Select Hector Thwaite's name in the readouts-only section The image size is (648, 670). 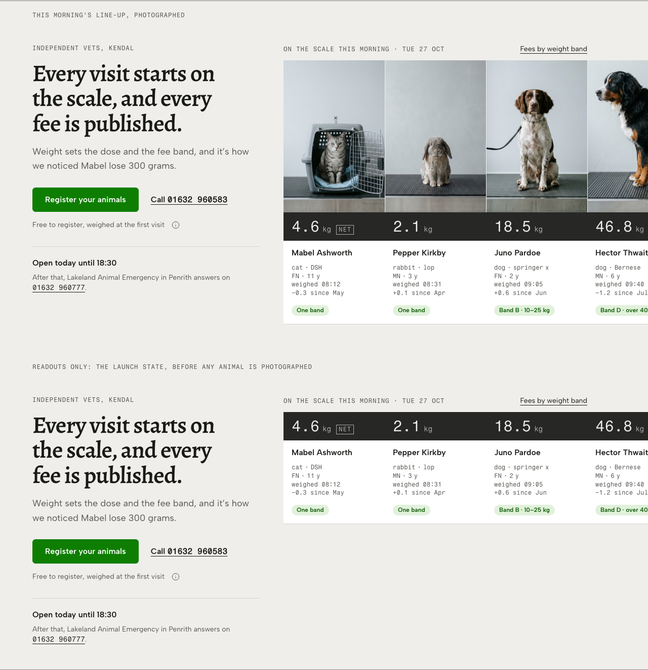coord(622,453)
